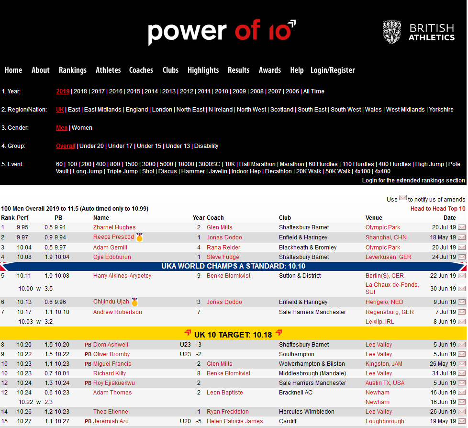The height and width of the screenshot is (428, 468).
Task: Click envelope amend icon for Richard Kilty row
Action: [x=461, y=373]
